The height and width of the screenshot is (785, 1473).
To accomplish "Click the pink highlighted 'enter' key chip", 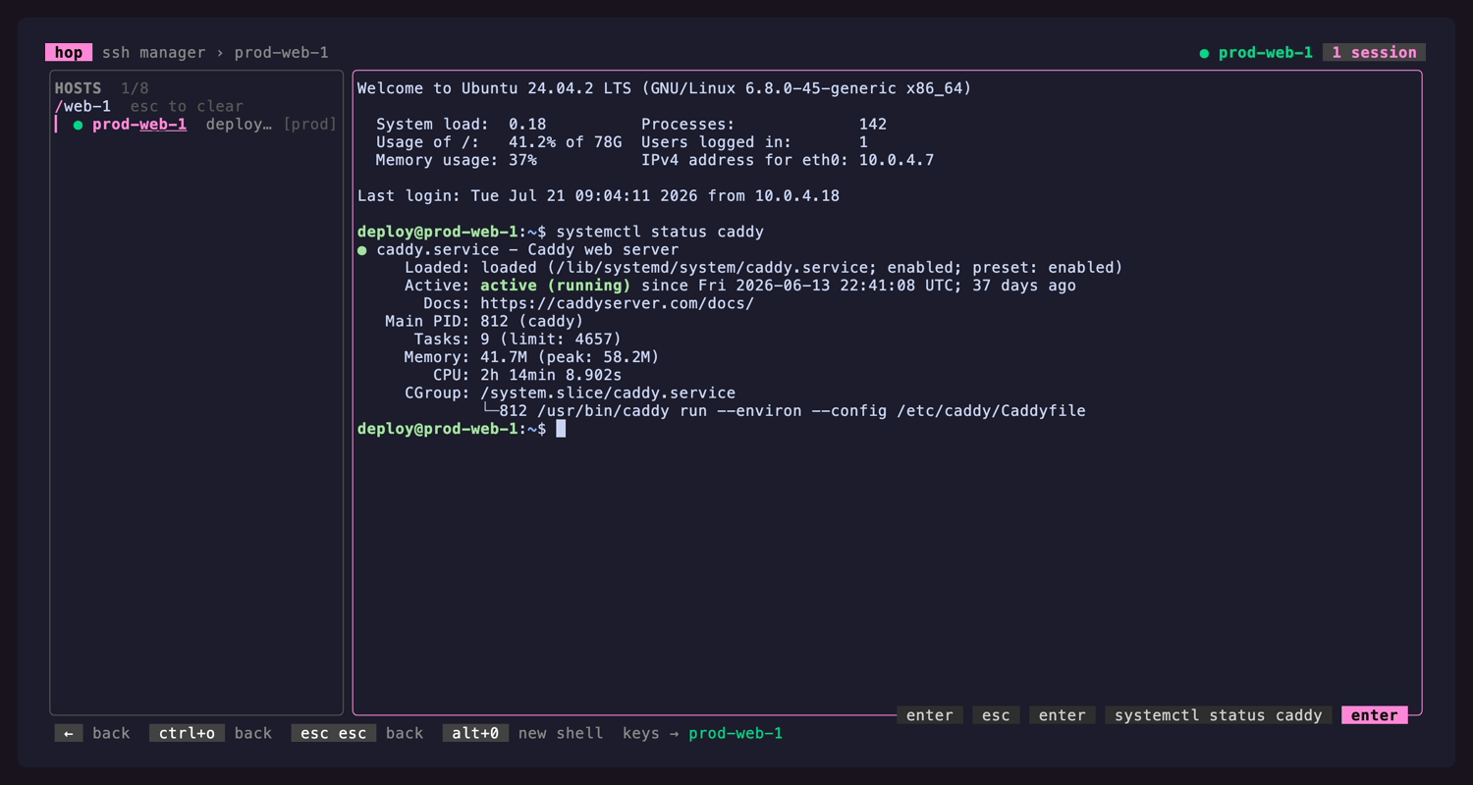I will (x=1375, y=715).
